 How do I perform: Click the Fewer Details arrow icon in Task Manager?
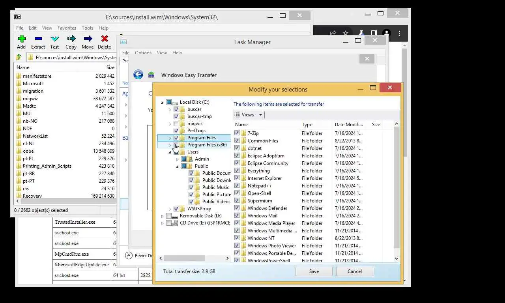129,255
